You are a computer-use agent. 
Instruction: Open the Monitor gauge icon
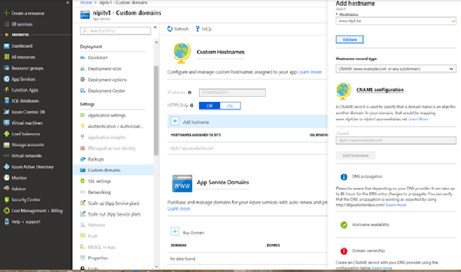point(6,178)
